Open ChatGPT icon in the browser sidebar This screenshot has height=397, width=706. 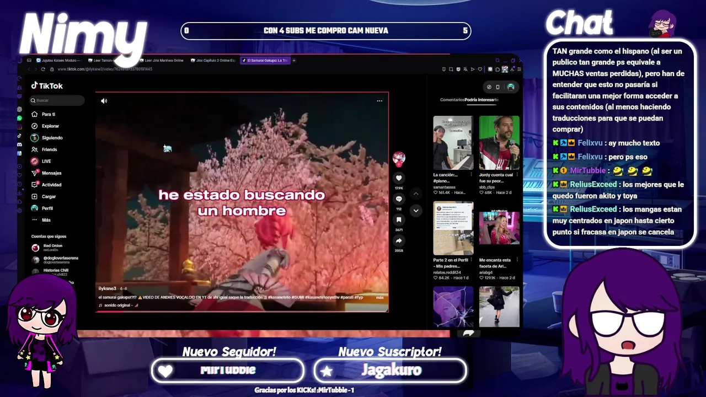coord(19,109)
